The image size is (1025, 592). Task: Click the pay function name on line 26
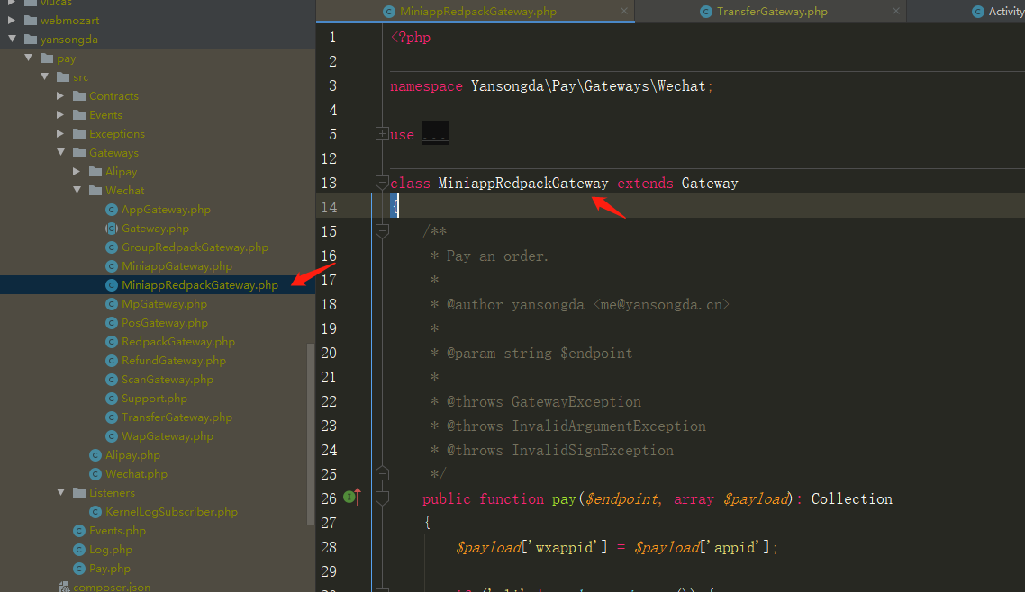(x=564, y=499)
